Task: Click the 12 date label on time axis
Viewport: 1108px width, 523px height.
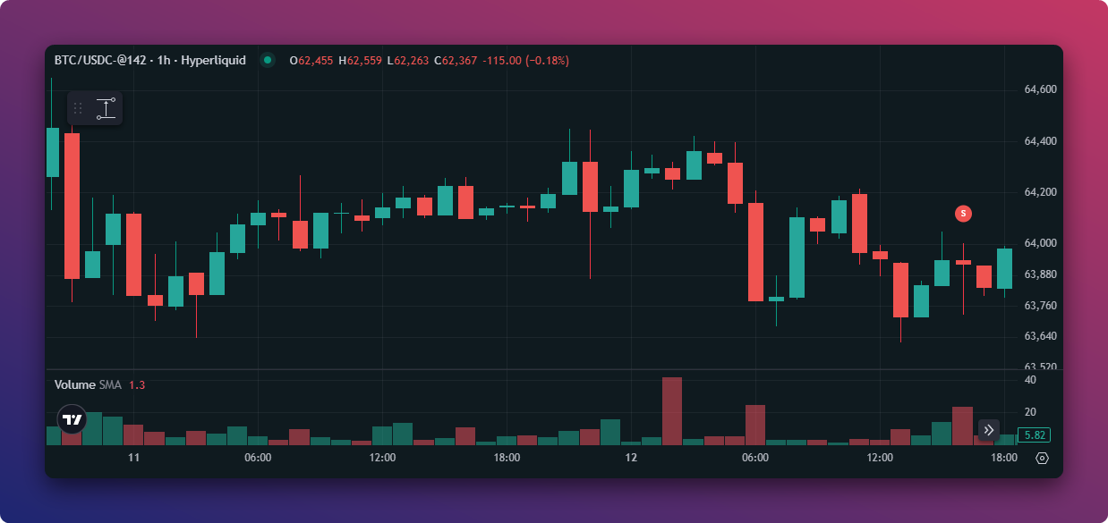Action: (632, 458)
